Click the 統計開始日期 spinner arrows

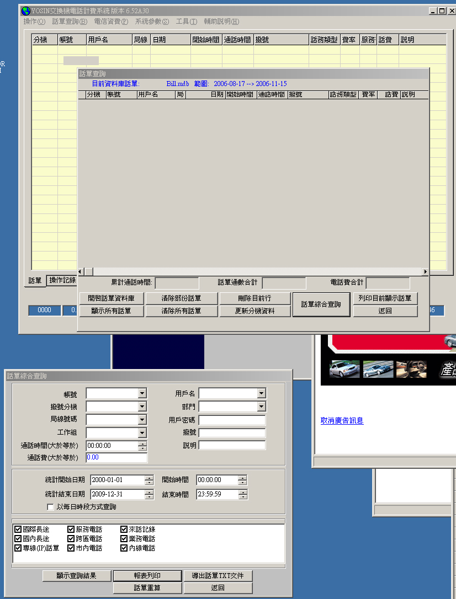[x=149, y=480]
